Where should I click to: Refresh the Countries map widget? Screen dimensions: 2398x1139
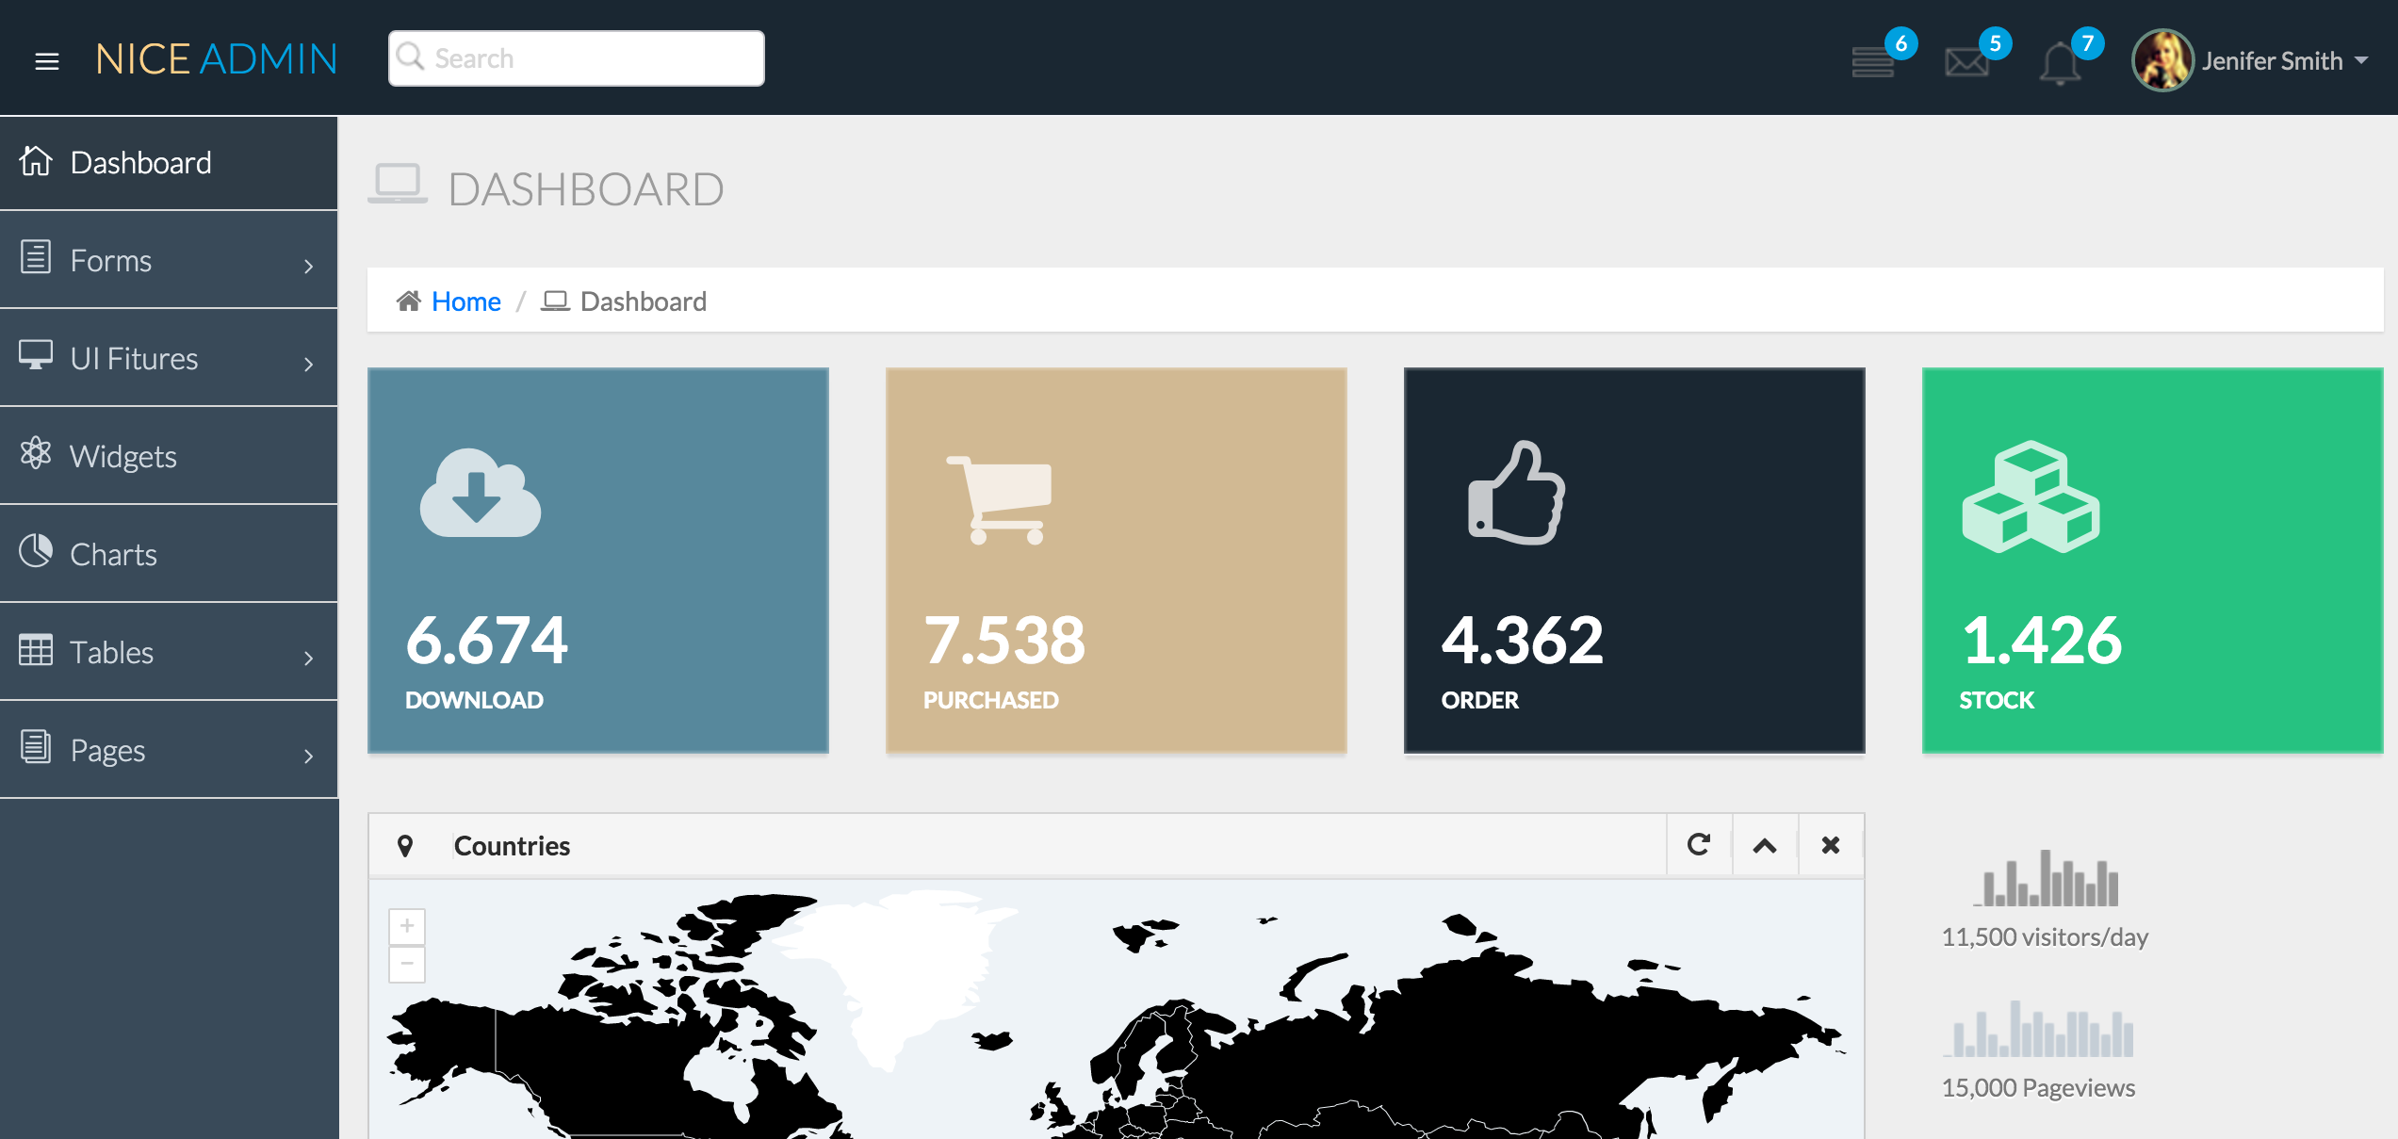click(x=1699, y=845)
